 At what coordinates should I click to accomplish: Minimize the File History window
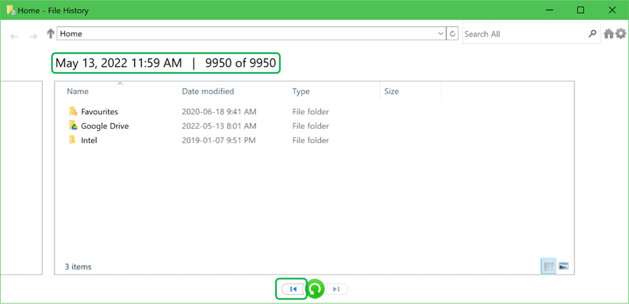550,10
